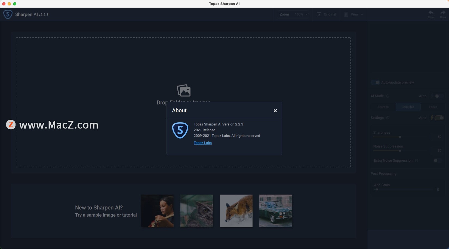Click the drop images stack icon
The width and height of the screenshot is (449, 249).
click(184, 91)
